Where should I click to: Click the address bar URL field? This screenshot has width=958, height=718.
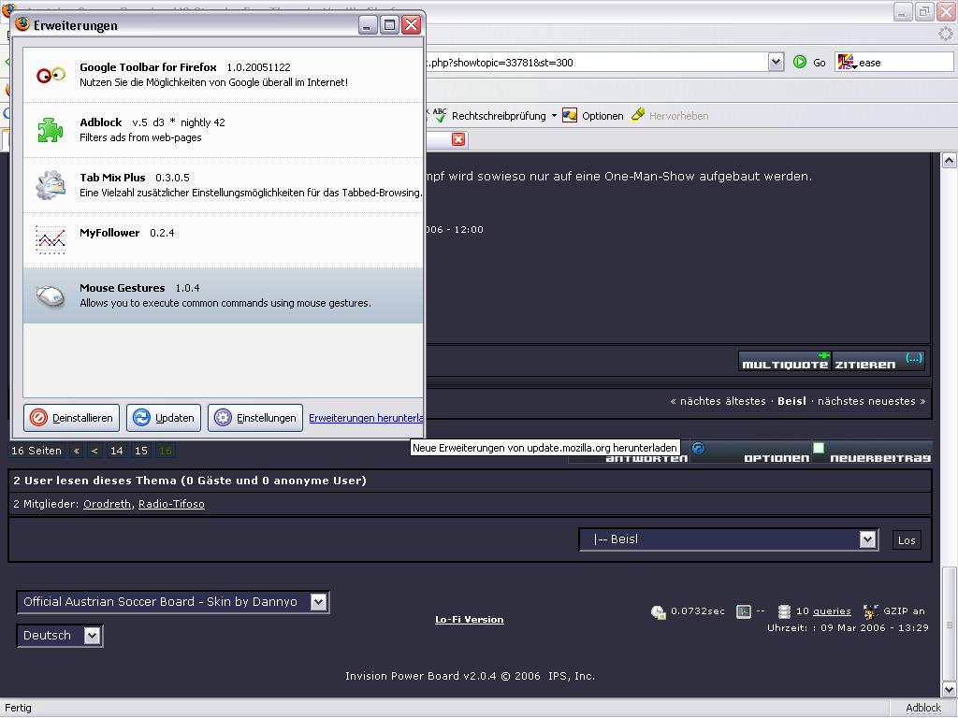pos(596,63)
